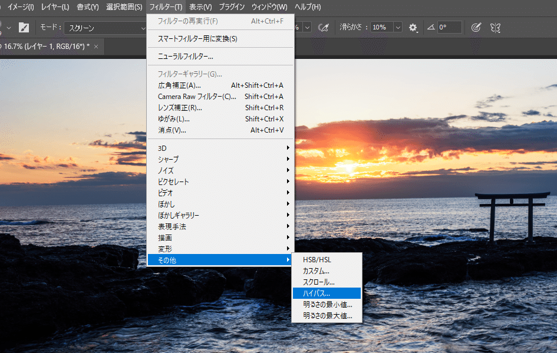Viewport: 557px width, 353px height.
Task: Open Camera Raw フィルター(C)...
Action: pos(220,97)
